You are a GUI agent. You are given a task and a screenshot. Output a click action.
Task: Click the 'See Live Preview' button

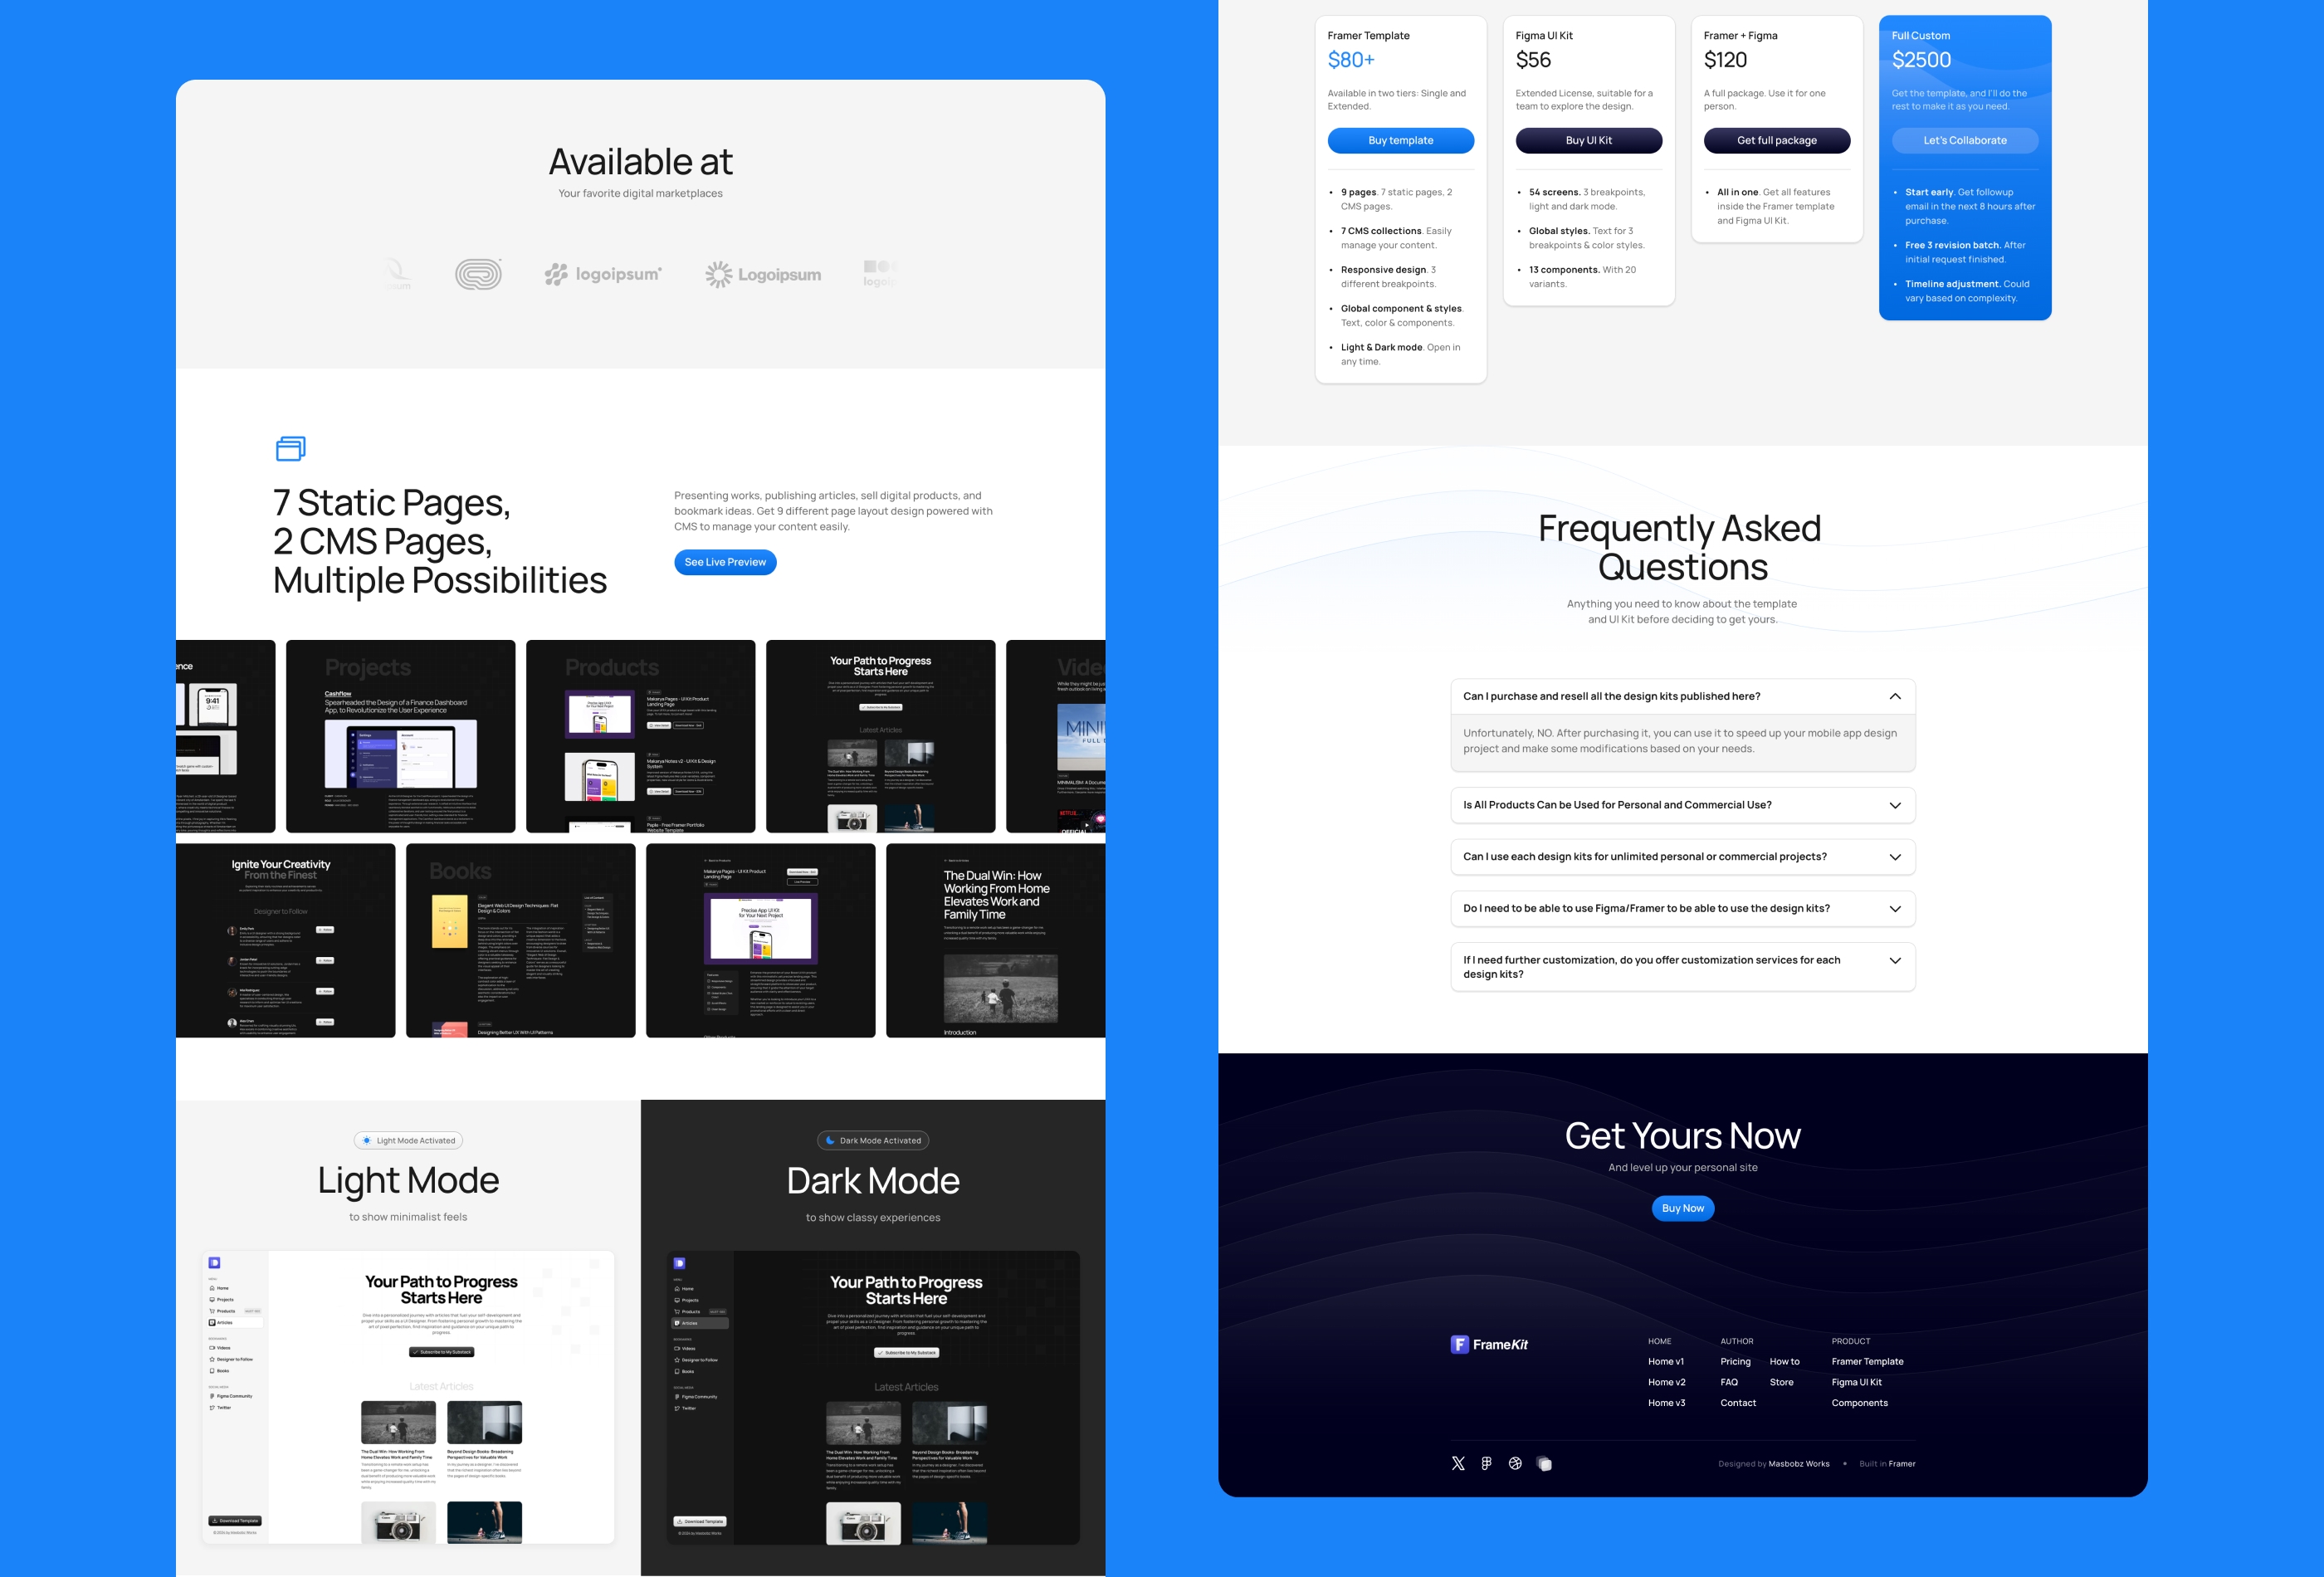click(x=723, y=561)
